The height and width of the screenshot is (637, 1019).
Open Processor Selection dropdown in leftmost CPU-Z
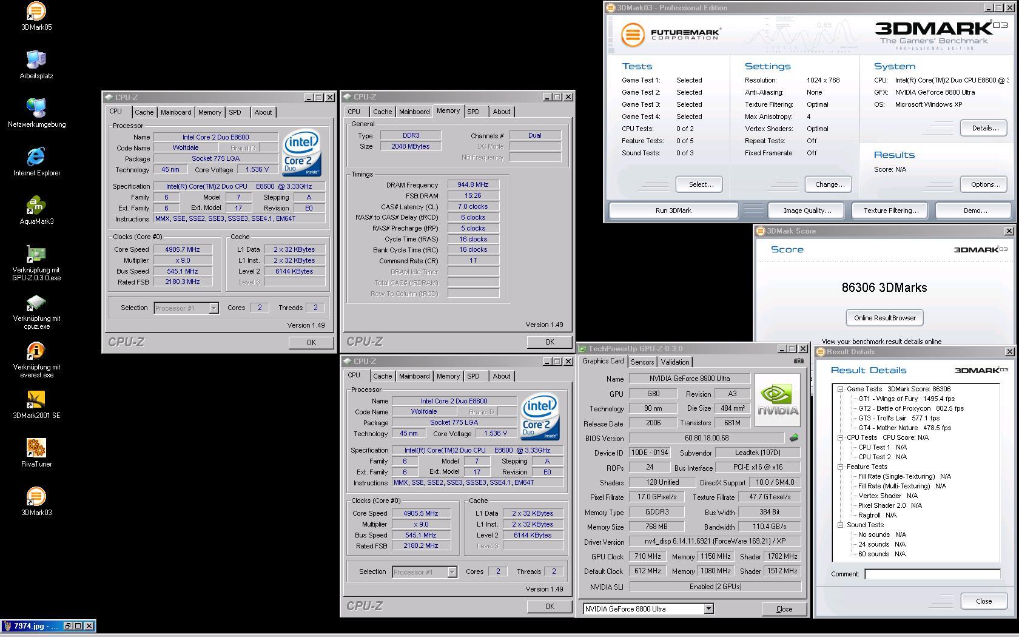(x=214, y=308)
